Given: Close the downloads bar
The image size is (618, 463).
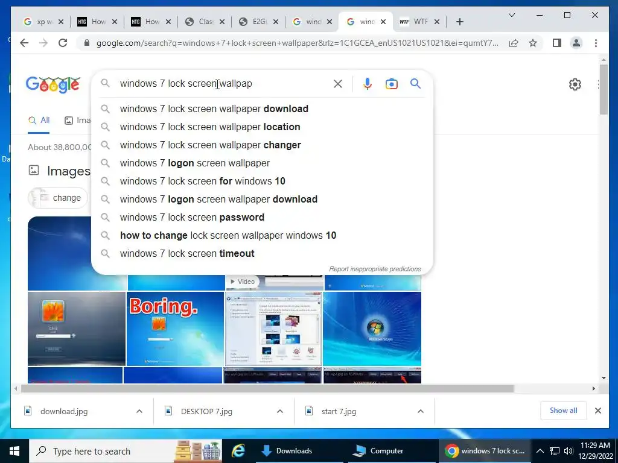Looking at the screenshot, I should (x=598, y=411).
